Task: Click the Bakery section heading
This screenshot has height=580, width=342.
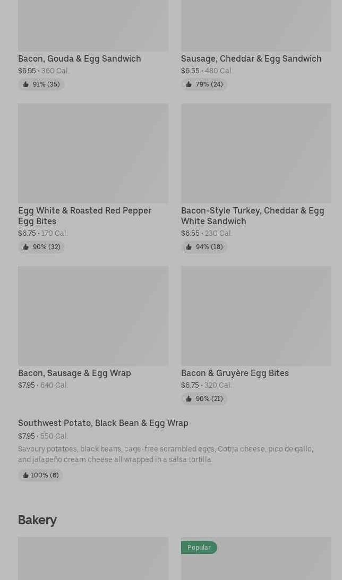Action: 37,520
